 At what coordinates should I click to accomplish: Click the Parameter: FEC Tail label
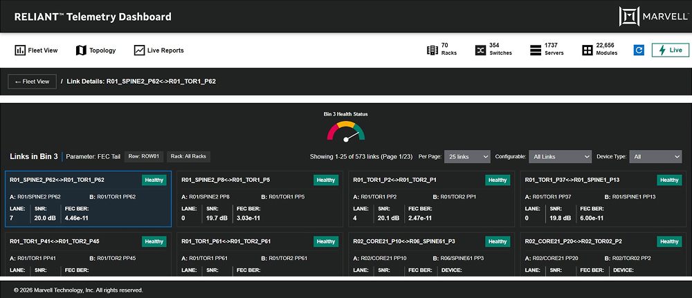(93, 156)
